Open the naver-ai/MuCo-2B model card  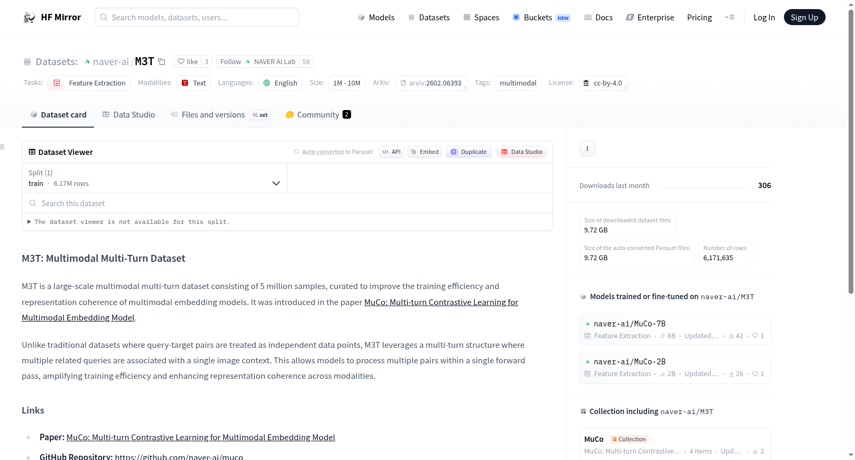point(675,367)
